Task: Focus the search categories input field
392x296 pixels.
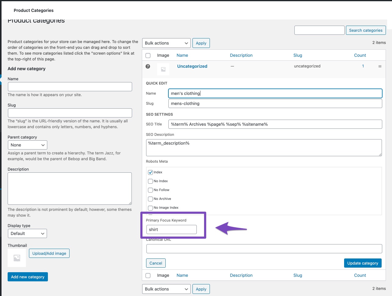Action: (x=319, y=30)
